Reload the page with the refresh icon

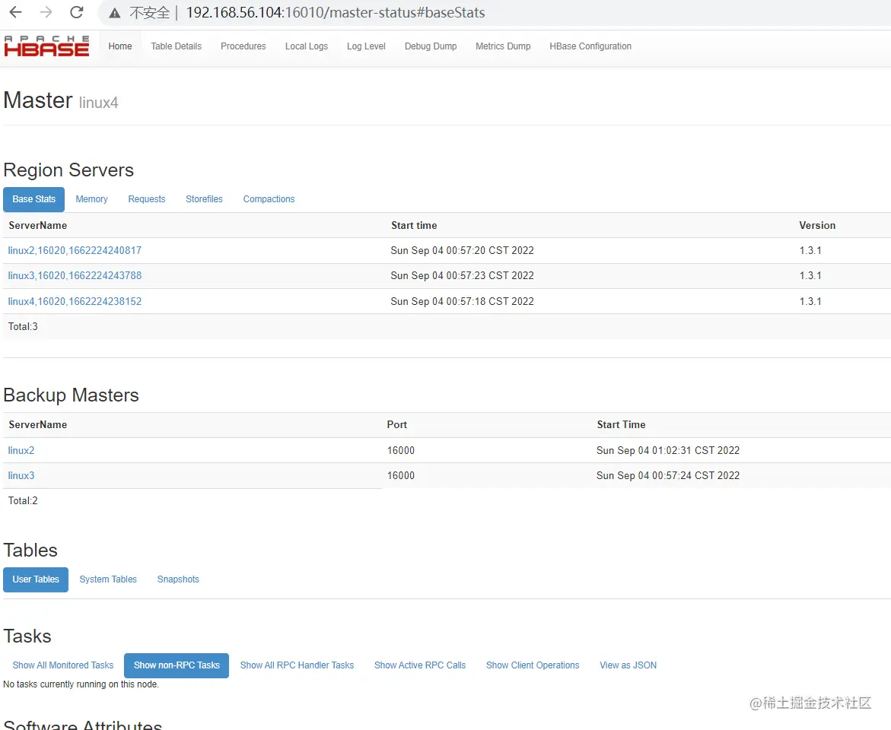point(77,12)
